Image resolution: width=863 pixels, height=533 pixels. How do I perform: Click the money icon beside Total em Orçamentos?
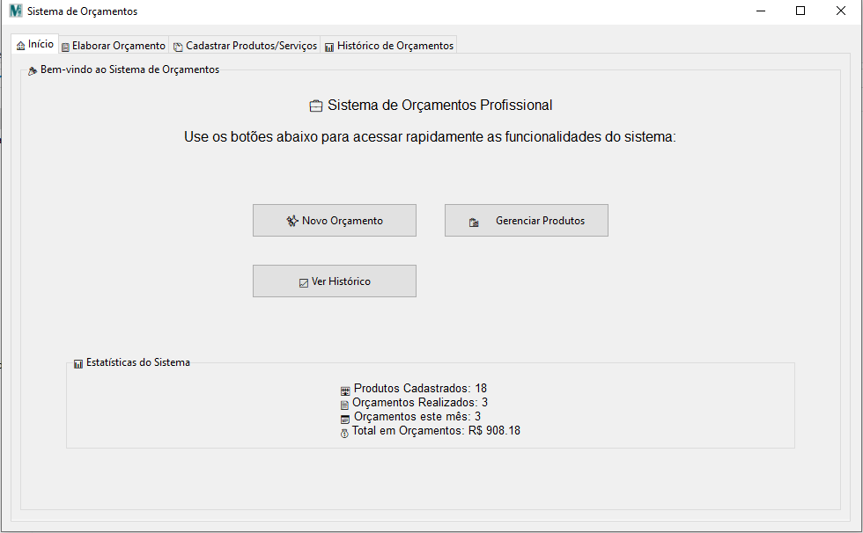[344, 432]
